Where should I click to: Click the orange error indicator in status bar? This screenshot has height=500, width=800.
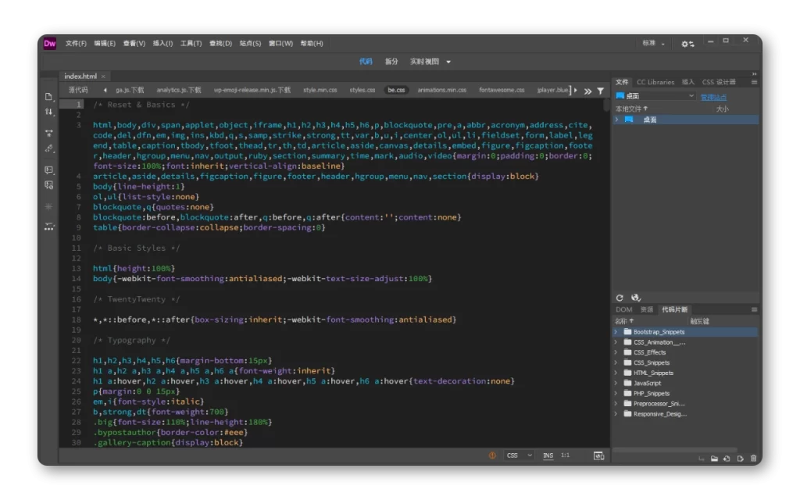point(492,455)
